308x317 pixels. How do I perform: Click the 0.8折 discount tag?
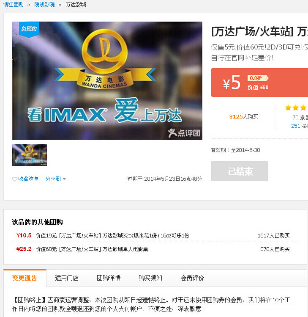pyautogui.click(x=257, y=78)
